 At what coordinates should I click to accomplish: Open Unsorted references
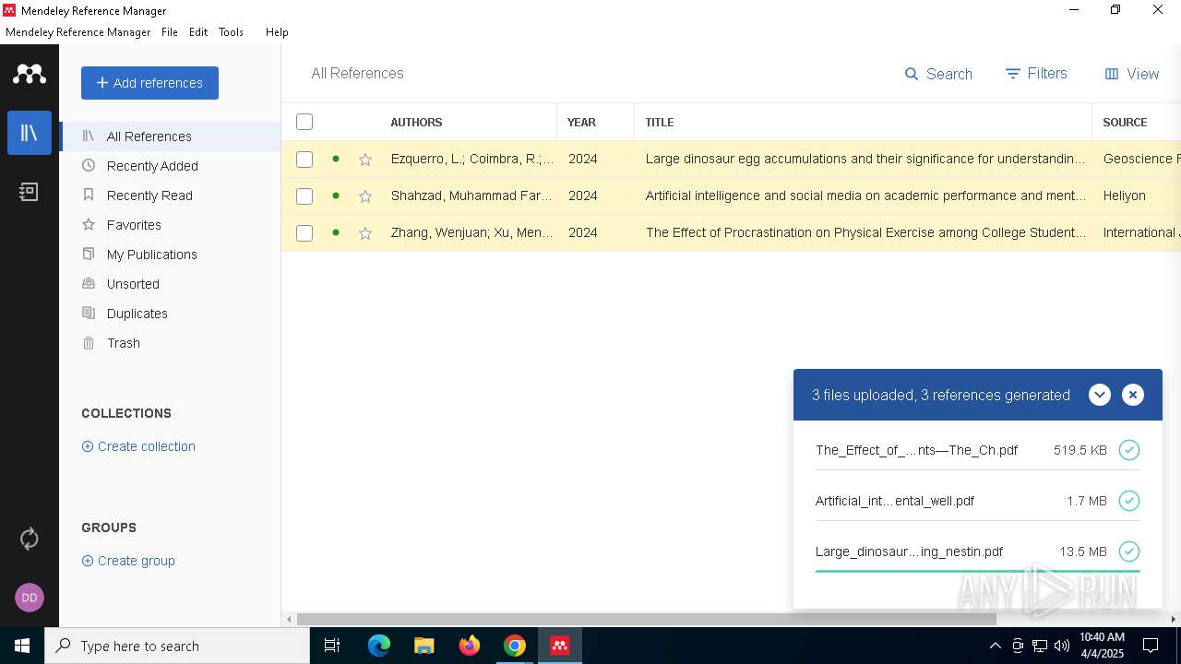point(170,284)
